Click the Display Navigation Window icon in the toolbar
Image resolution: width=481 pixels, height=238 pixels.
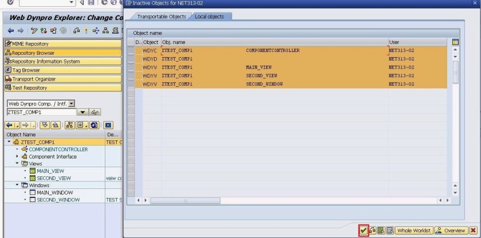(115, 31)
